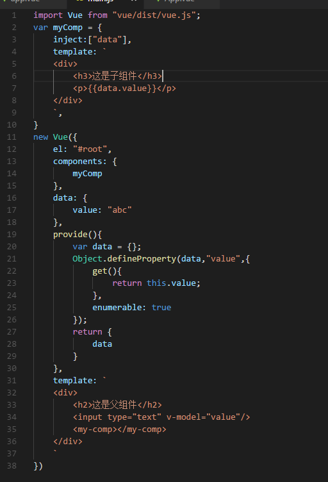This screenshot has width=328, height=482.
Task: Click the input type="text" attribute
Action: pos(134,417)
